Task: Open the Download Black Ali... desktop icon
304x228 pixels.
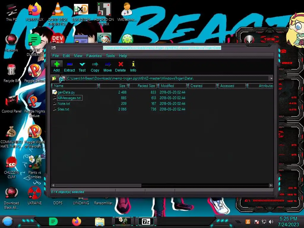Action: tap(12, 198)
